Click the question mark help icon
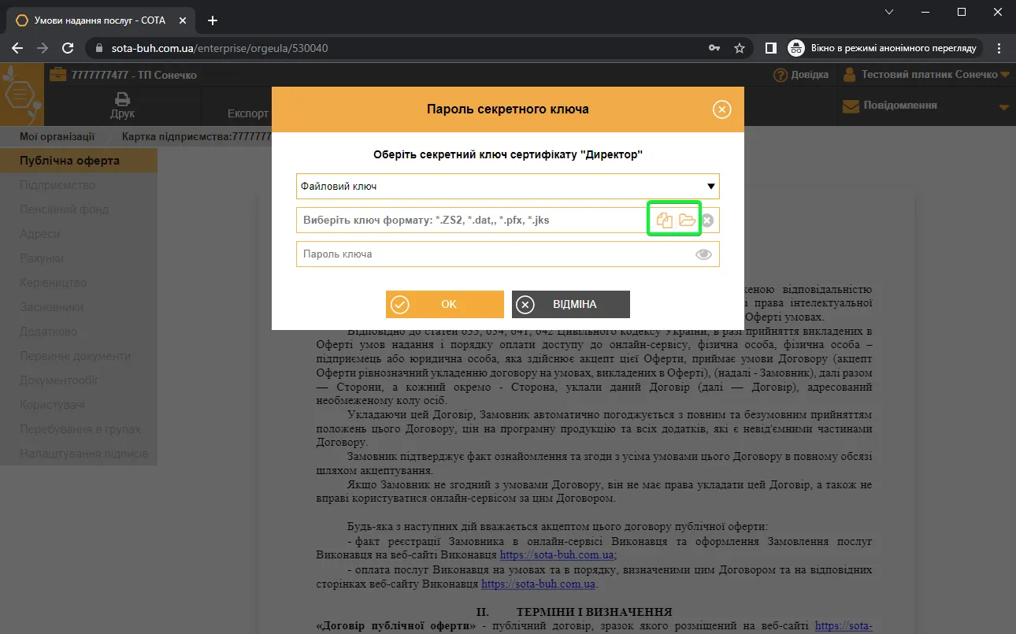 781,75
